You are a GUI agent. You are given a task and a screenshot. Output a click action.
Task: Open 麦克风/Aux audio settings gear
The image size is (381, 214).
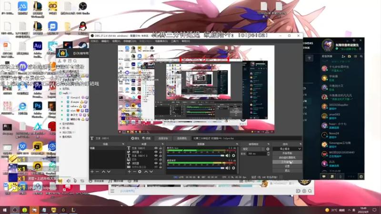(x=233, y=156)
